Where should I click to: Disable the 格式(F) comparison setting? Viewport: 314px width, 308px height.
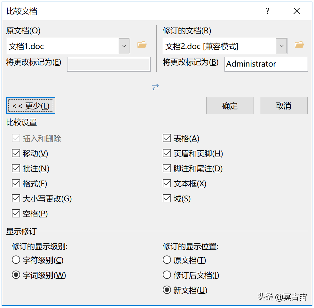coord(16,183)
